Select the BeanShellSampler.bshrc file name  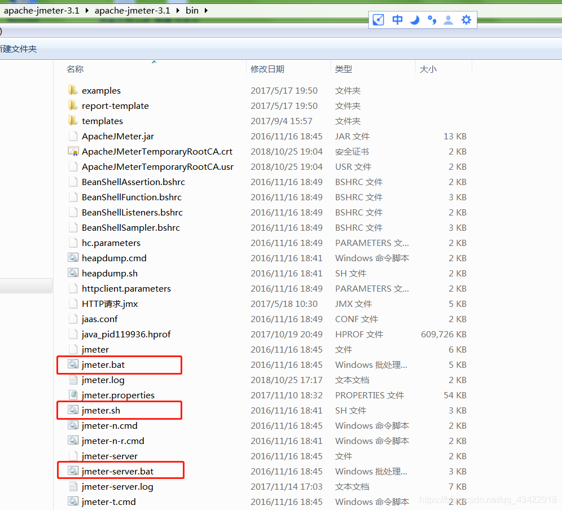(x=131, y=227)
